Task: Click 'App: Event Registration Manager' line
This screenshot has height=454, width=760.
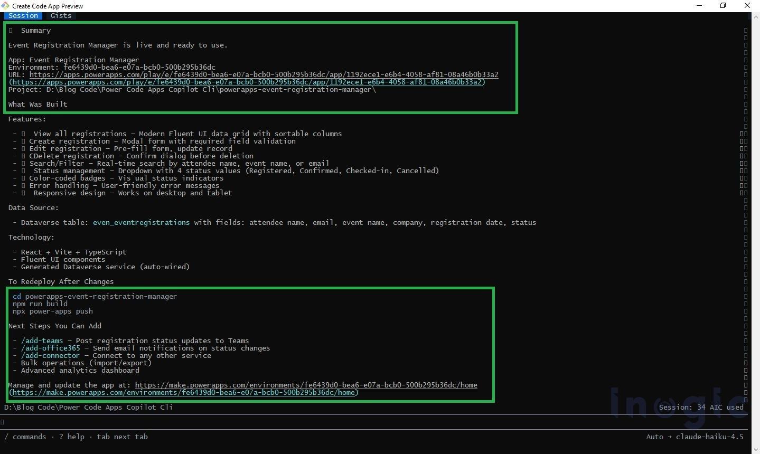Action: pos(73,60)
